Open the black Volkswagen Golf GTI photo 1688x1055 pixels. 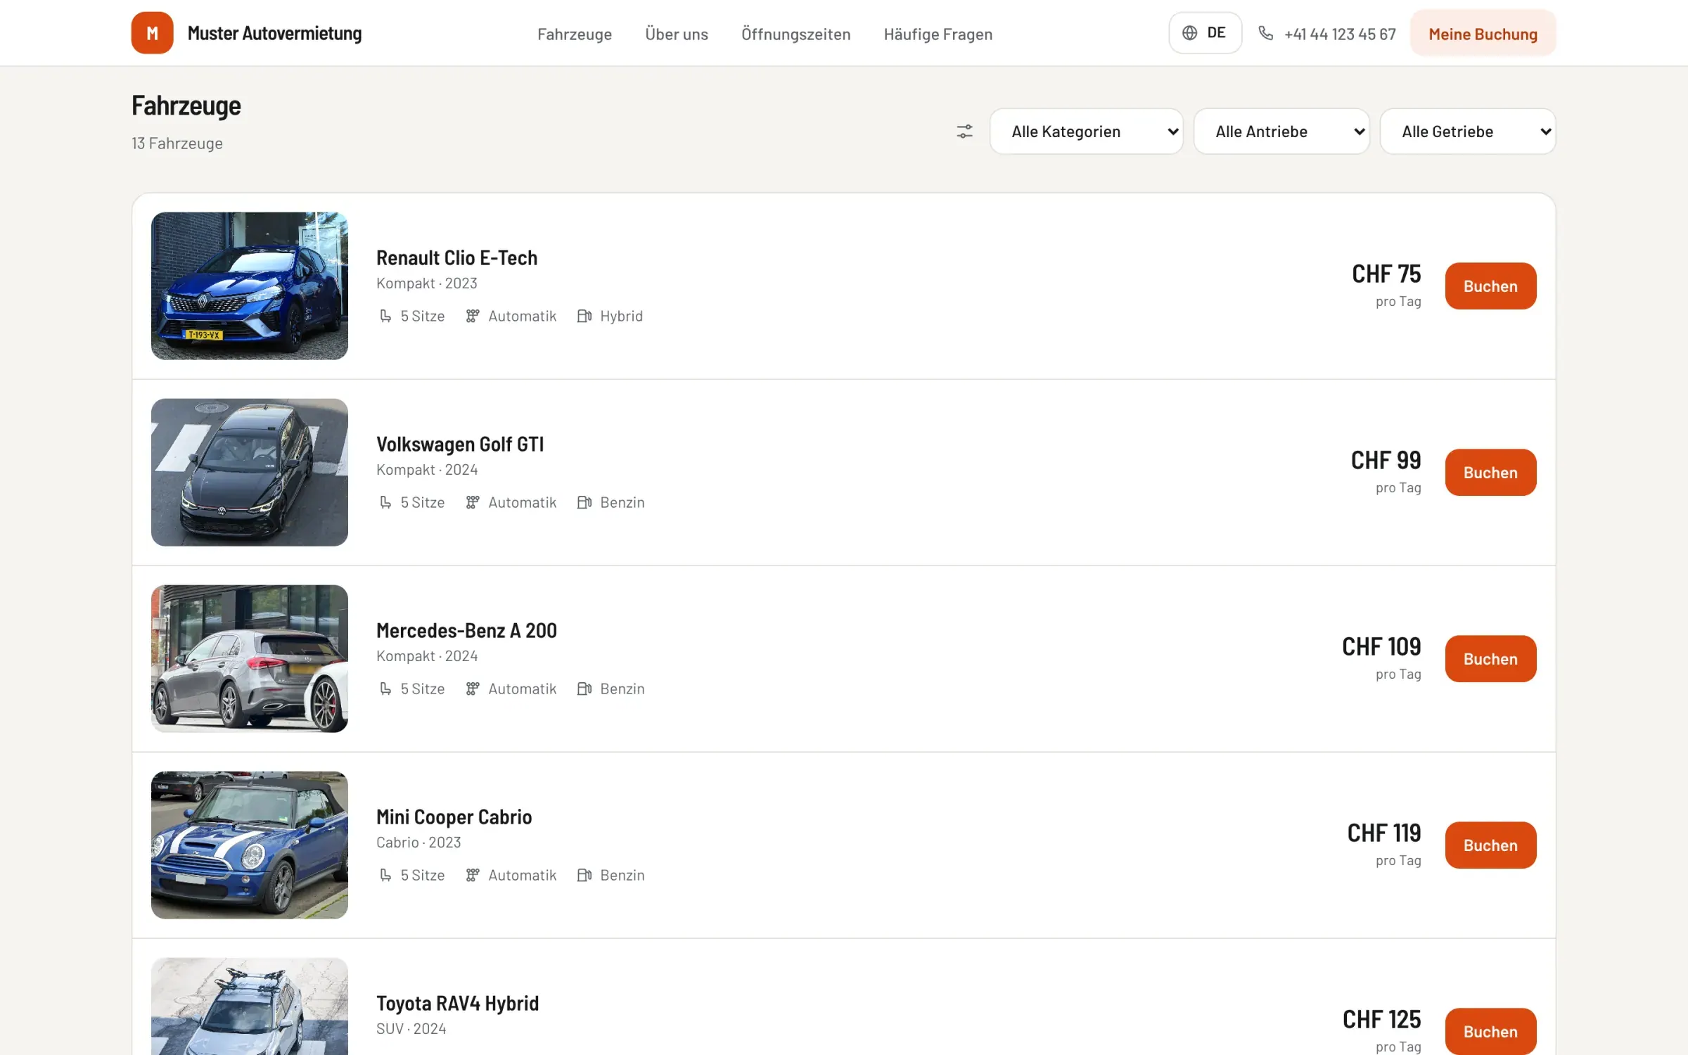(x=250, y=473)
